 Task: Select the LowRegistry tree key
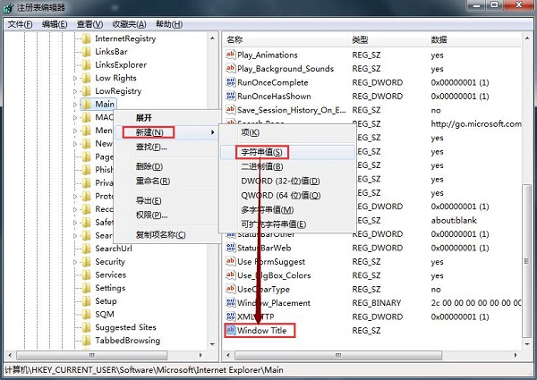coord(117,91)
